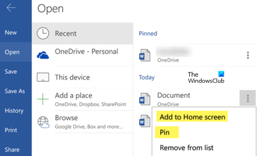Open the file named Document
Screen dimensions: 257x156
pyautogui.click(x=174, y=95)
